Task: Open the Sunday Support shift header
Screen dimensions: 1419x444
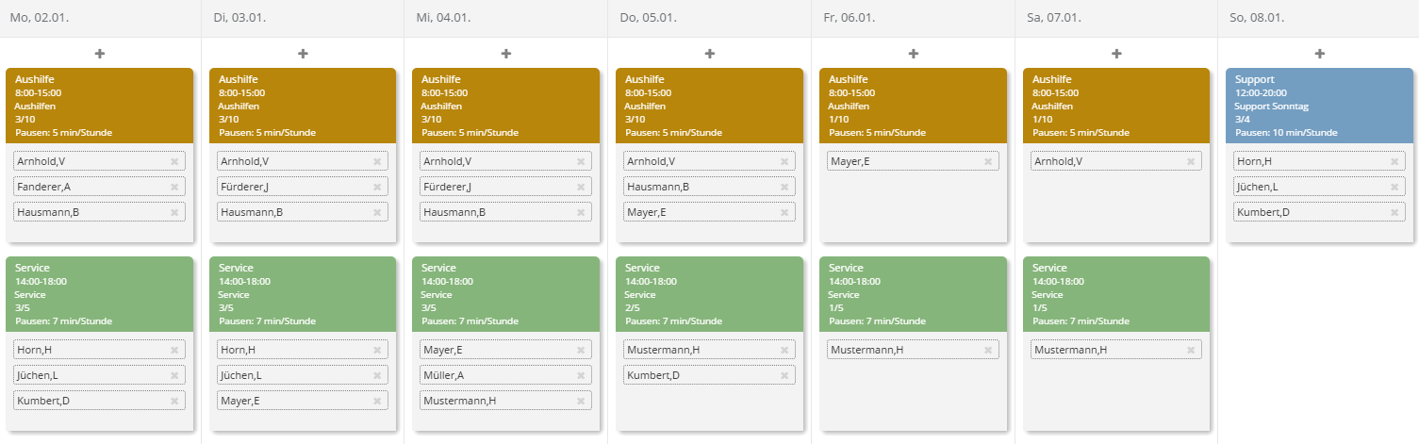Action: (x=1319, y=106)
